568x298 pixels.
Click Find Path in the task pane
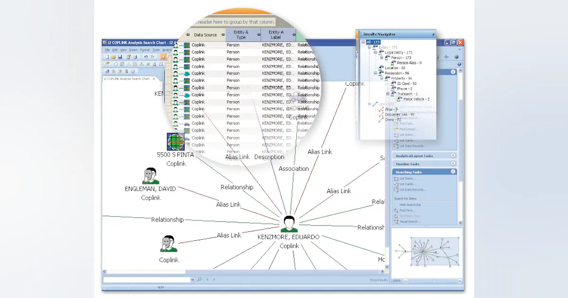(407, 123)
